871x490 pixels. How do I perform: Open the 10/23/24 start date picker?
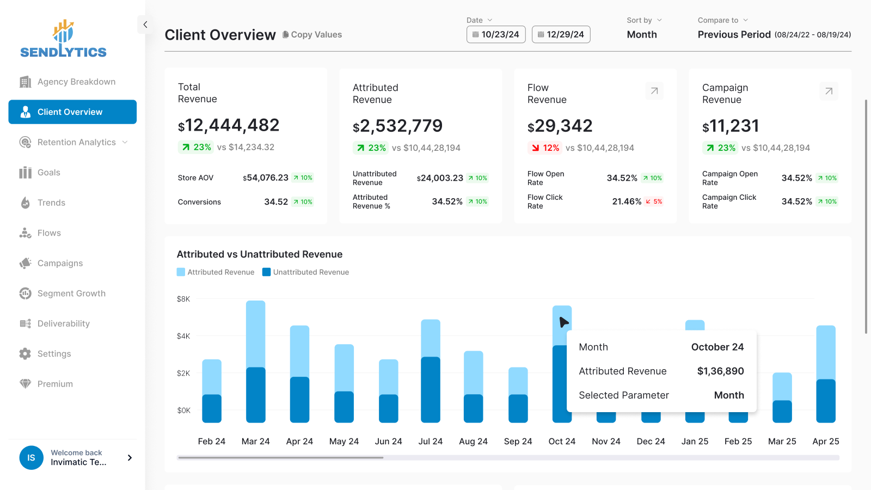(x=496, y=34)
